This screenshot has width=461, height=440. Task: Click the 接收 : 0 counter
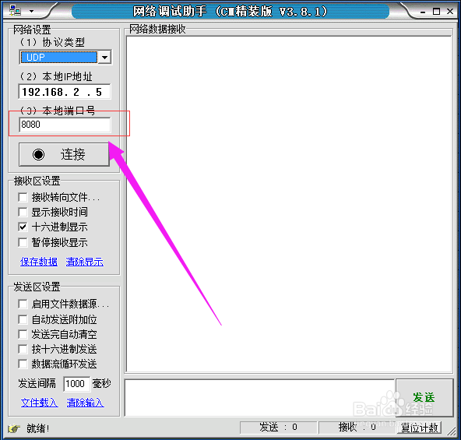pyautogui.click(x=357, y=428)
